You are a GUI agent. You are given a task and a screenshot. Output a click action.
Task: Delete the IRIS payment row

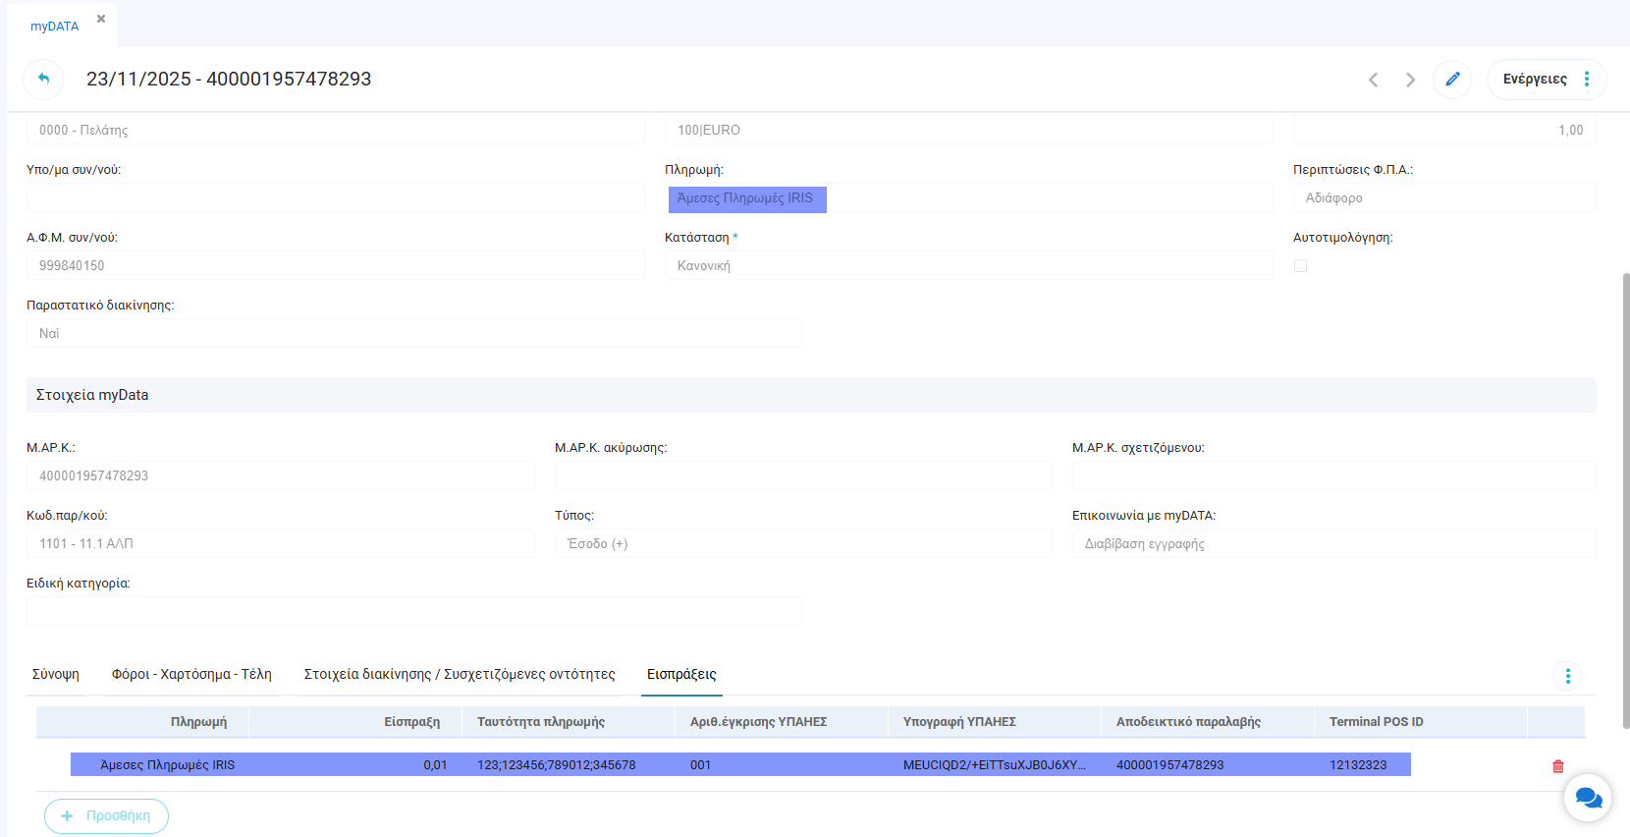point(1557,765)
